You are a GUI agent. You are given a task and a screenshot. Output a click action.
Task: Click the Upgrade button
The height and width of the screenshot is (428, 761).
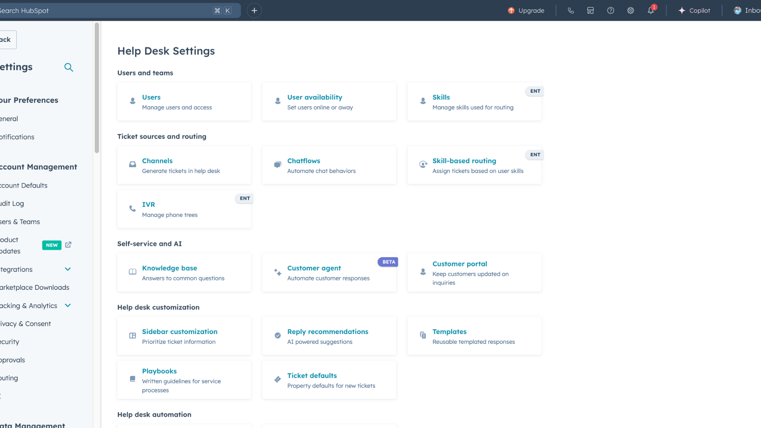pos(526,11)
